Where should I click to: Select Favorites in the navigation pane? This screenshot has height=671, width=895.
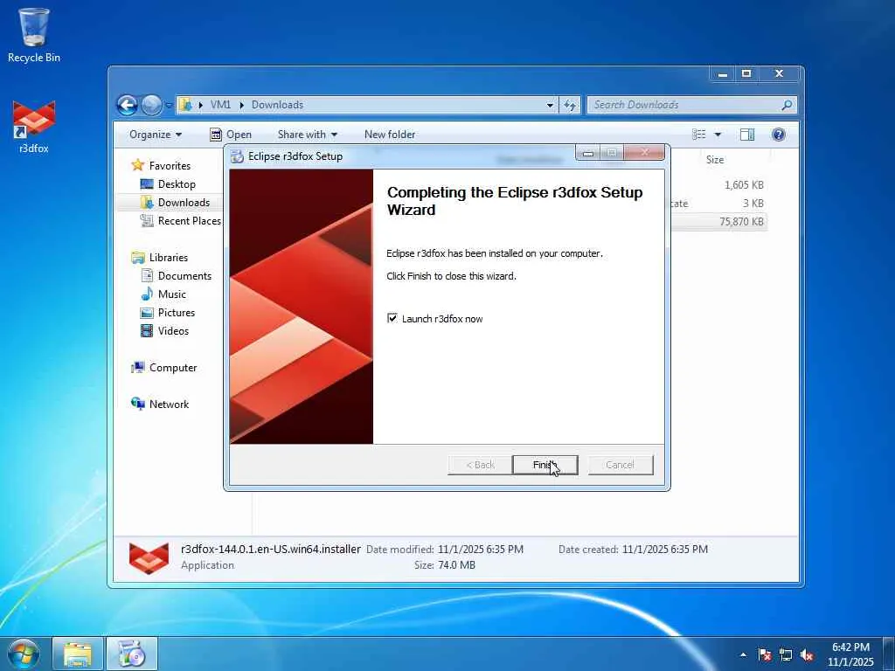[170, 165]
